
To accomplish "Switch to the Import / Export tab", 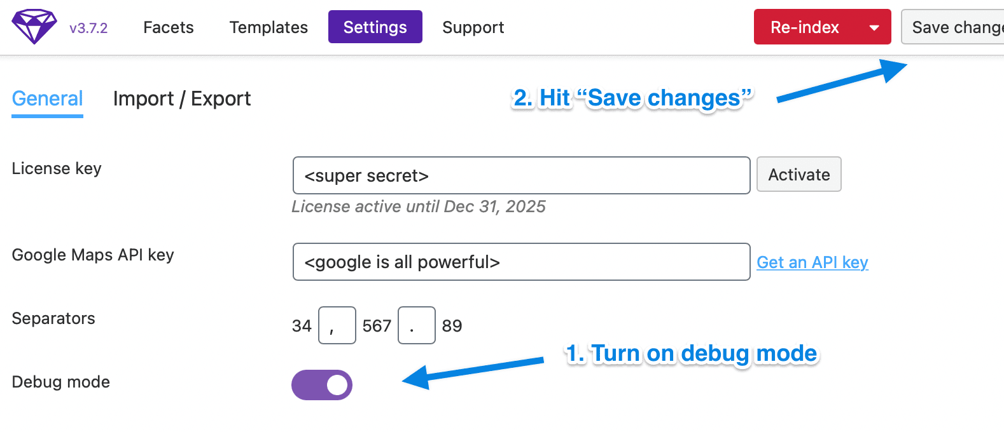I will [182, 99].
